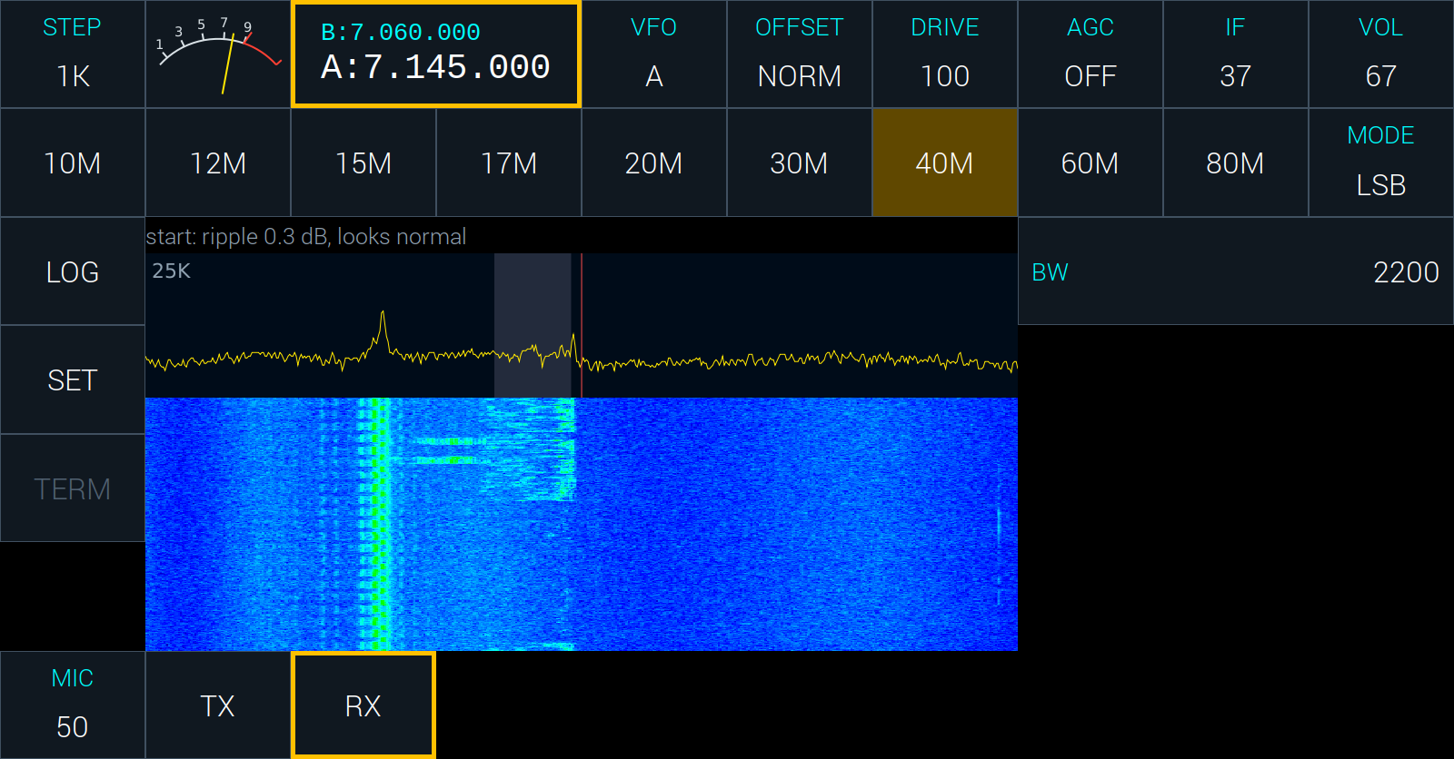Select the frequency display showing A:7.145.000
This screenshot has width=1454, height=759.
(x=436, y=54)
